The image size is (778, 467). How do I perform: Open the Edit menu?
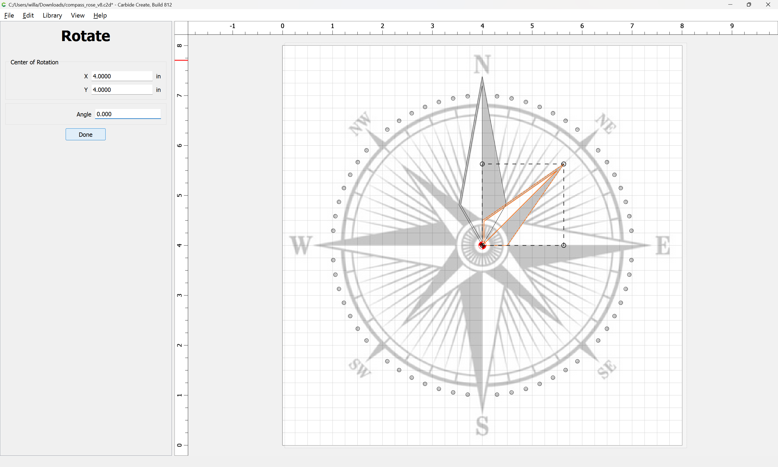(28, 15)
